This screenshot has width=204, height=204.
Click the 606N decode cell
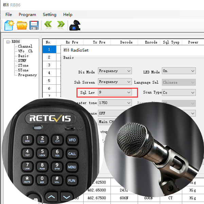124,198
